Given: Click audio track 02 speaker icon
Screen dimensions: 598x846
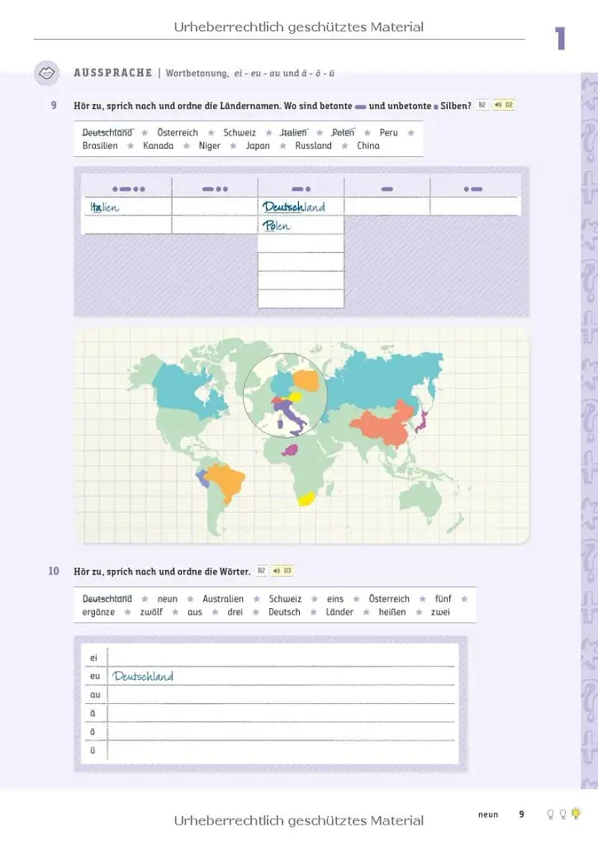Looking at the screenshot, I should (x=498, y=105).
